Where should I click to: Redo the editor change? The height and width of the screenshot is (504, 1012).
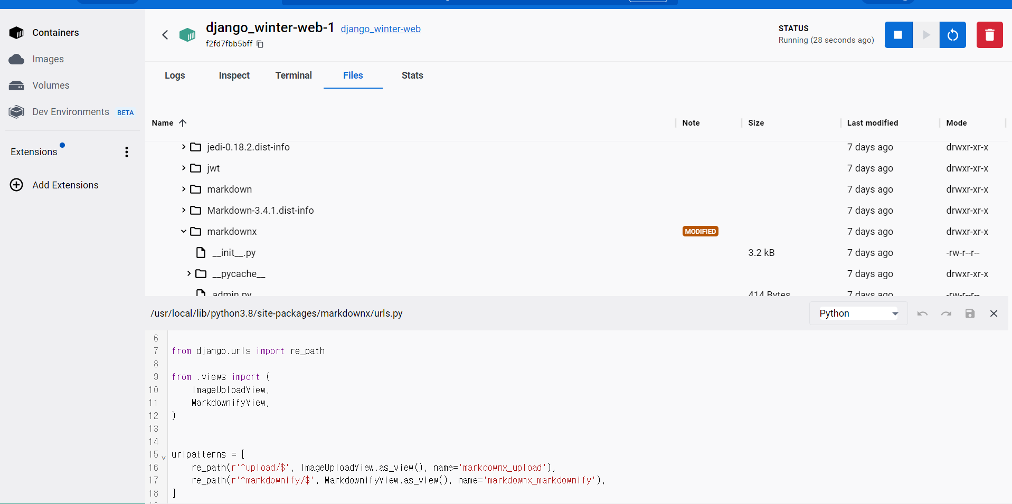946,313
